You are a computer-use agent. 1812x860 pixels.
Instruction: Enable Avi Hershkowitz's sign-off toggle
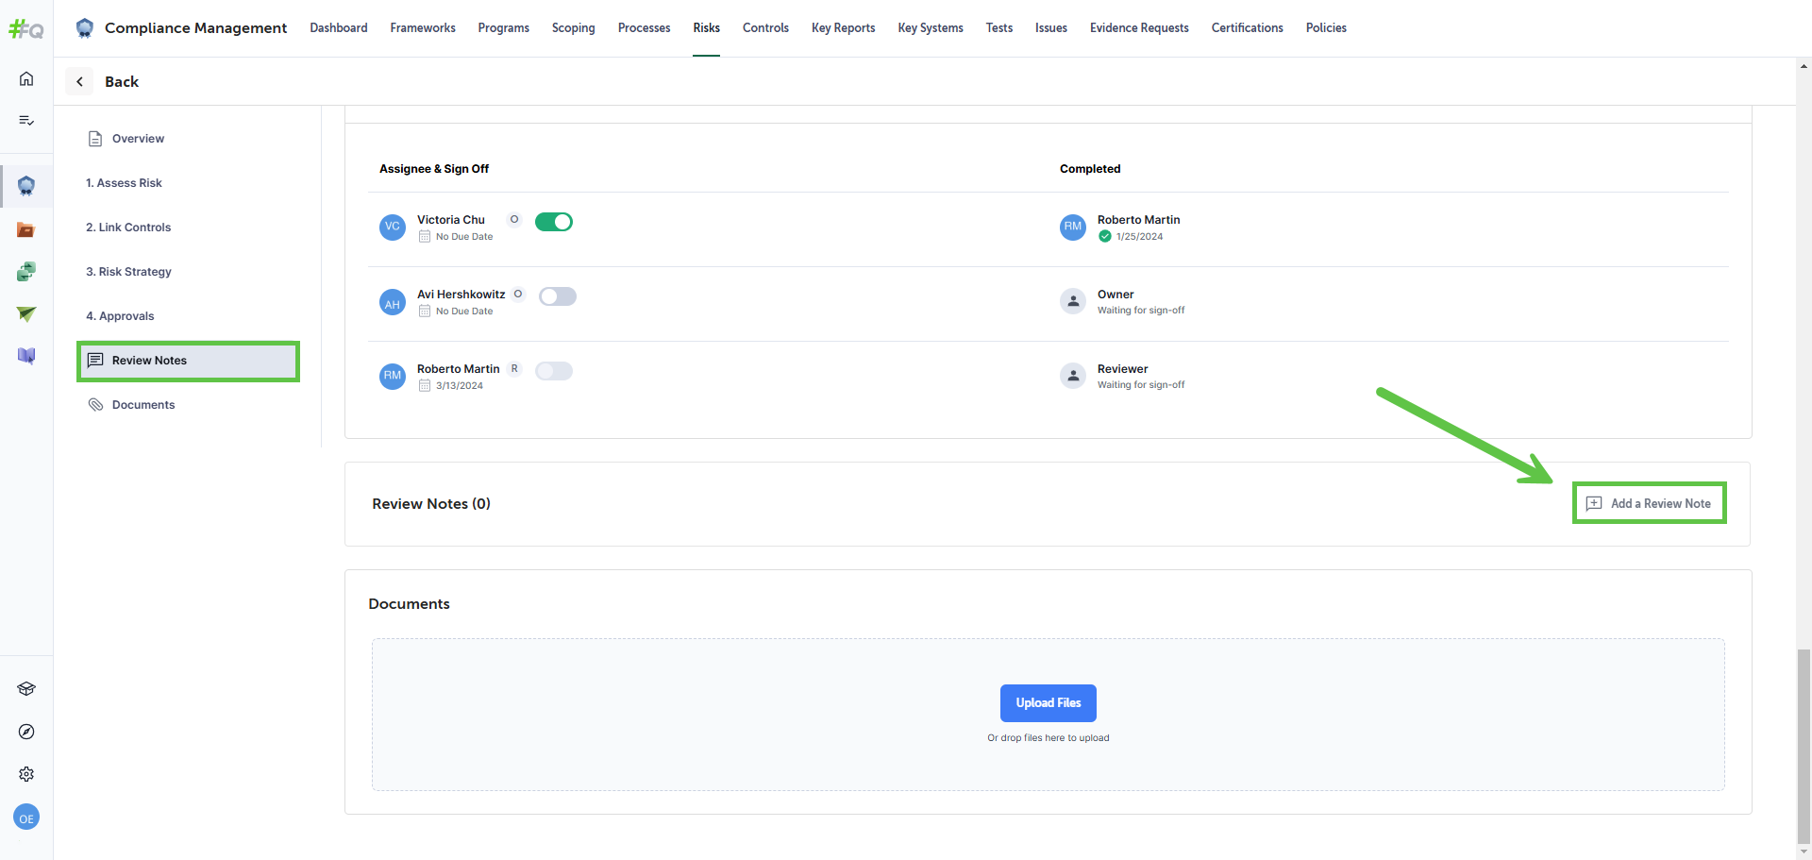(557, 296)
